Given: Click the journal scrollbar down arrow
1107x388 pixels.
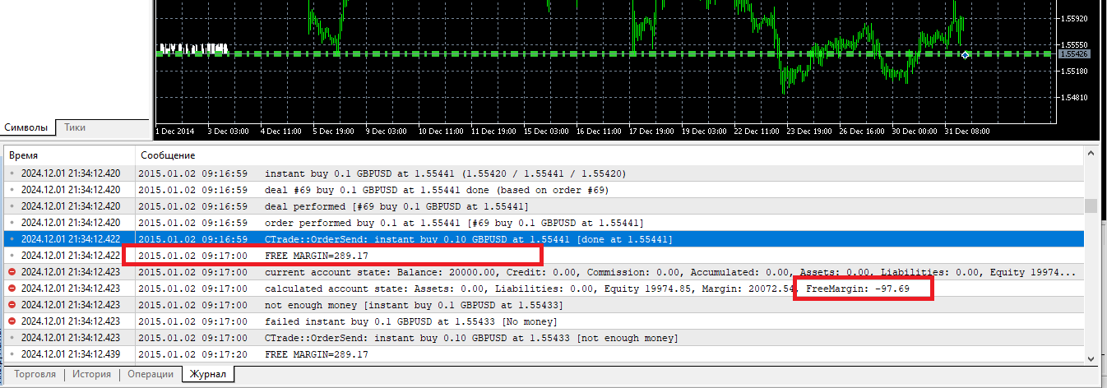Looking at the screenshot, I should pyautogui.click(x=1091, y=358).
